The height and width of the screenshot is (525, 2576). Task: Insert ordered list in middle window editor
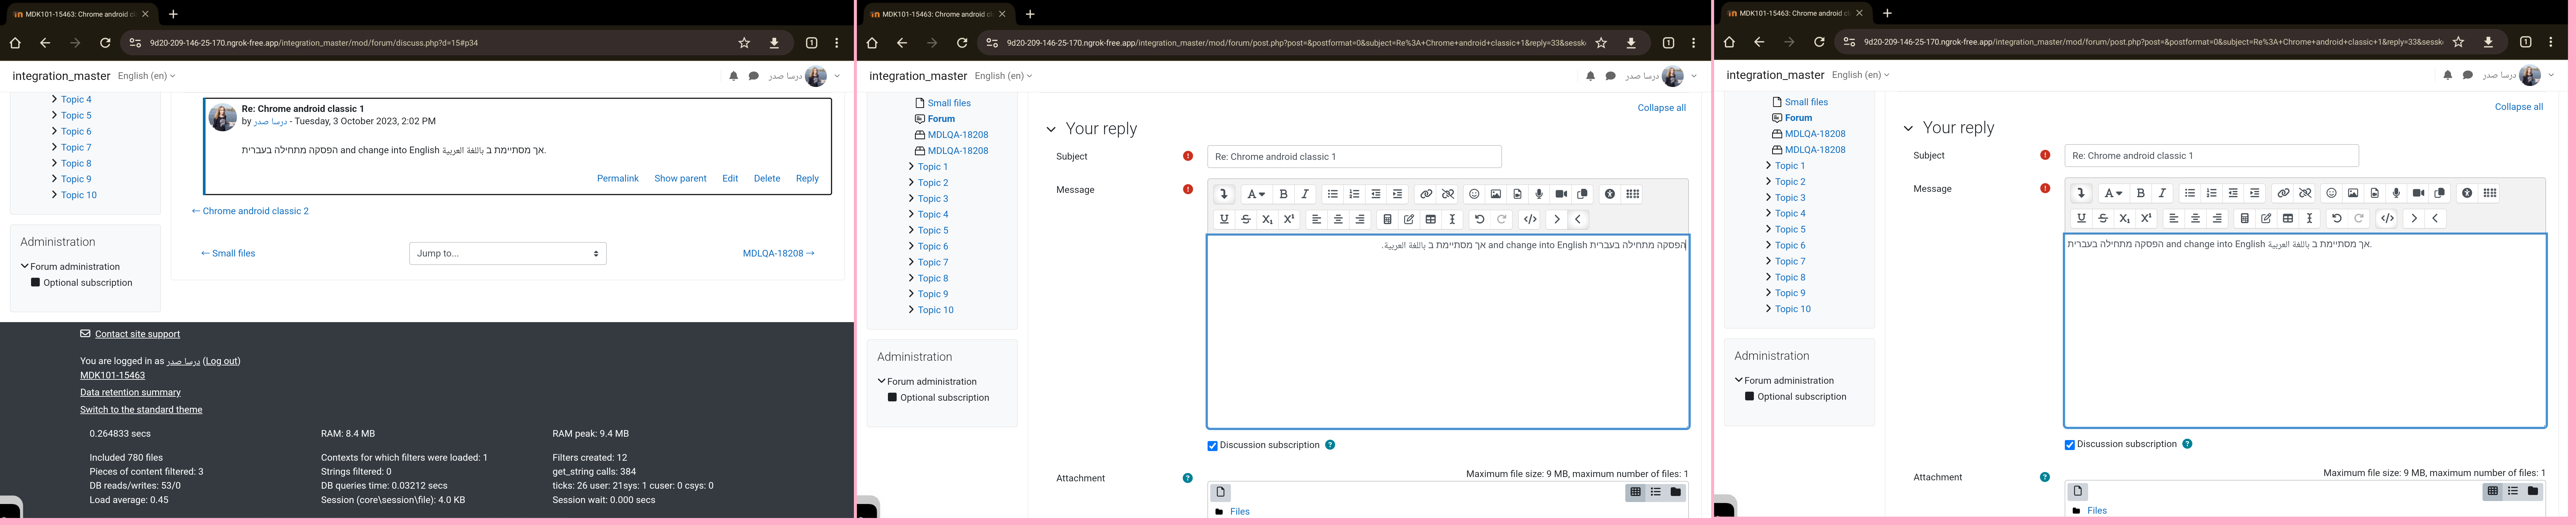[1354, 195]
